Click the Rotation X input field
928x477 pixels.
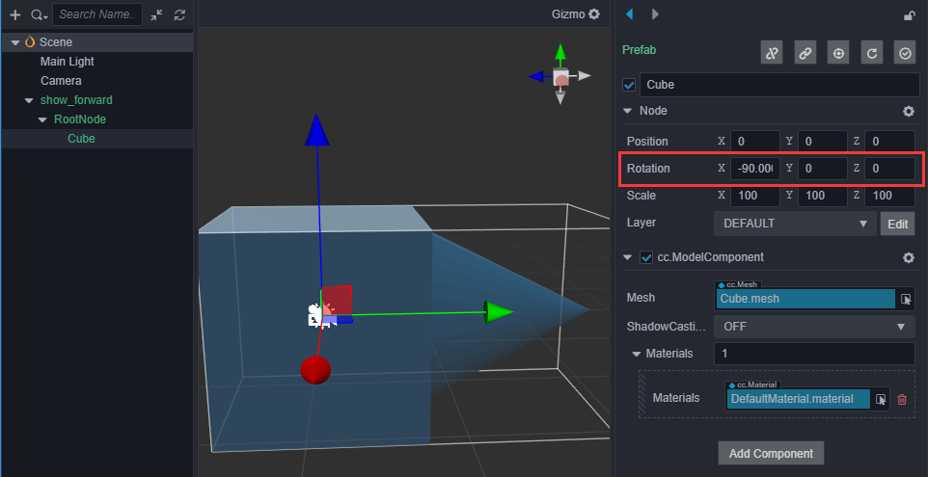tap(754, 169)
